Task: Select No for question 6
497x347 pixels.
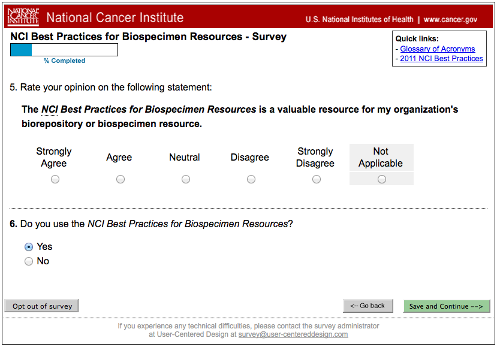Action: 29,261
